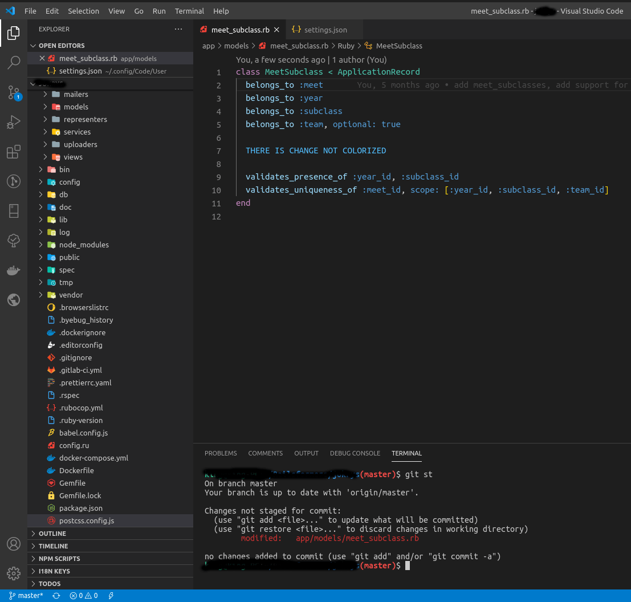Screen dimensions: 631x602
Task: Open the View menu
Action: point(116,11)
